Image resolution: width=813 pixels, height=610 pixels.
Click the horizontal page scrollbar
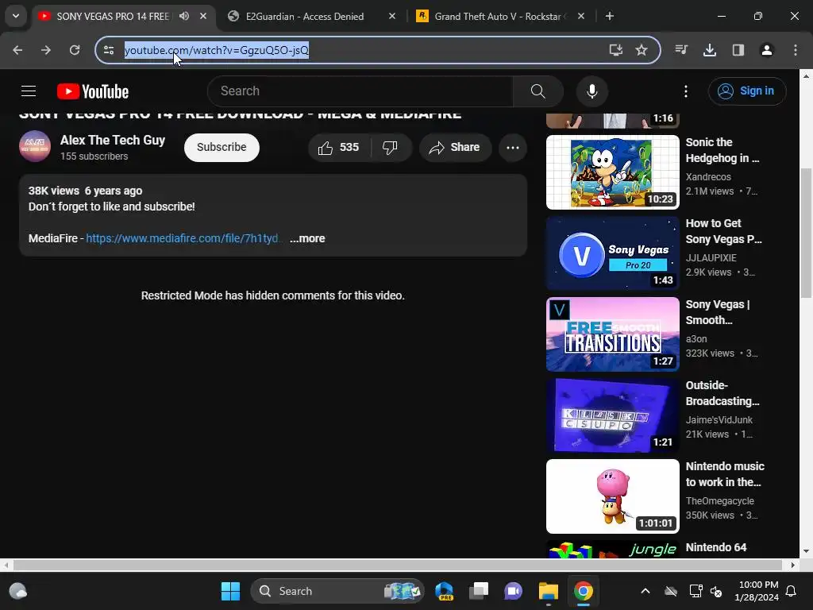[397, 565]
